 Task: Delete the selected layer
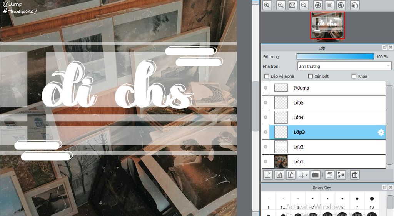click(355, 174)
